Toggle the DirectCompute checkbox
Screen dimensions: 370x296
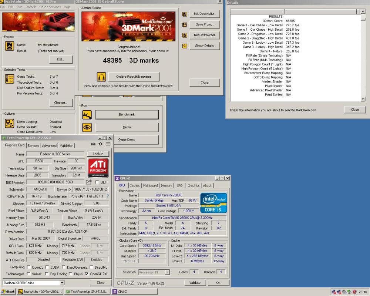click(x=64, y=267)
